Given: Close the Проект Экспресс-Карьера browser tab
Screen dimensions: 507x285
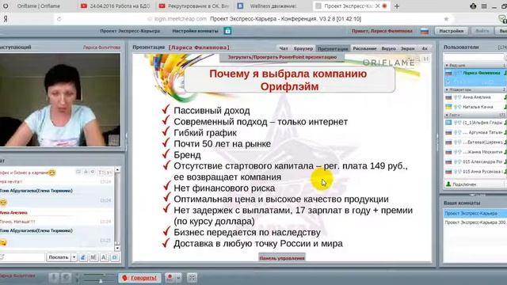Looking at the screenshot, I should click(x=377, y=6).
